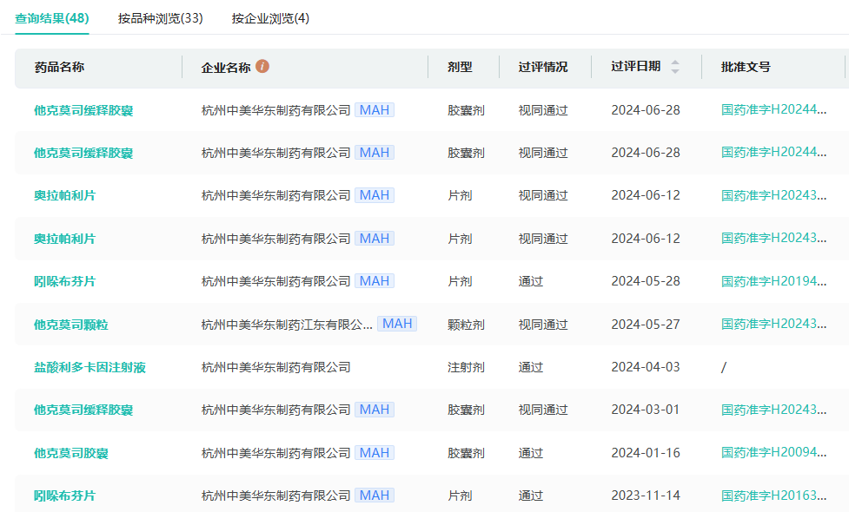Open approval number 国药准字H20163 link
The width and height of the screenshot is (849, 512).
[x=774, y=496]
